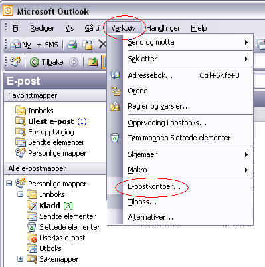Click the Favorittmapper header
This screenshot has height=267, width=265.
tap(55, 95)
